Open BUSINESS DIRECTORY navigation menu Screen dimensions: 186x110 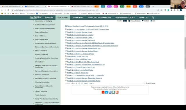pyautogui.click(x=125, y=18)
